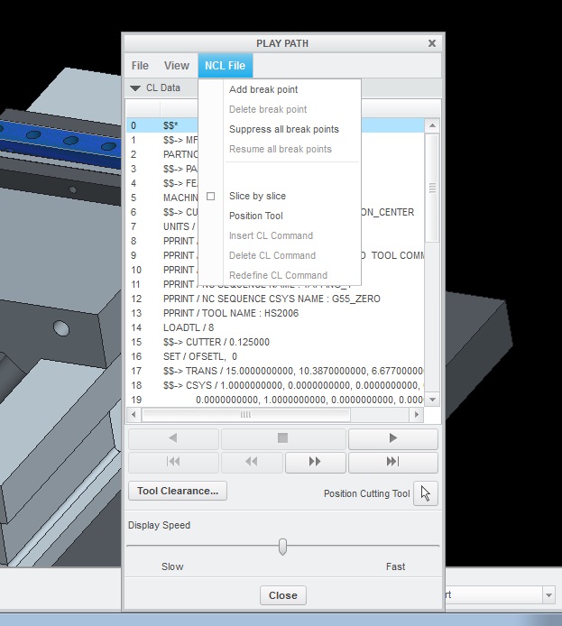Select line 17 TRANS row

pyautogui.click(x=275, y=371)
